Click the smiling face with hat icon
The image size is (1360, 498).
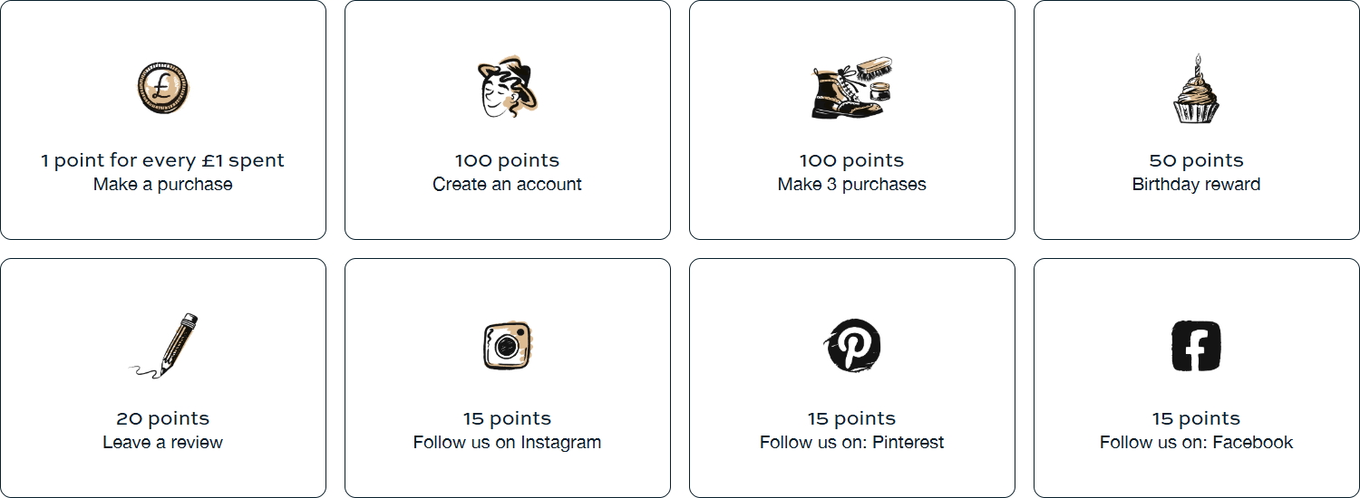pyautogui.click(x=508, y=88)
